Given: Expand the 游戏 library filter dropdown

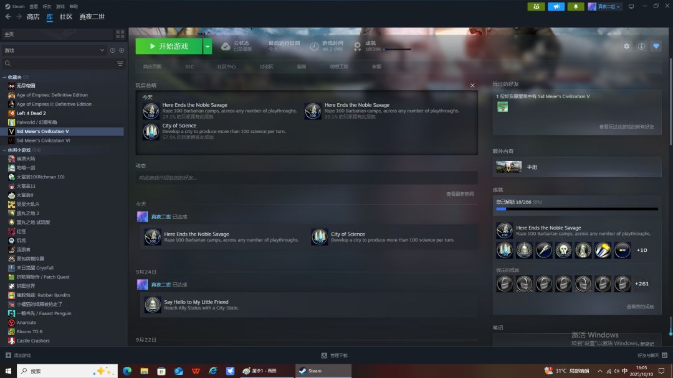Looking at the screenshot, I should click(x=54, y=50).
